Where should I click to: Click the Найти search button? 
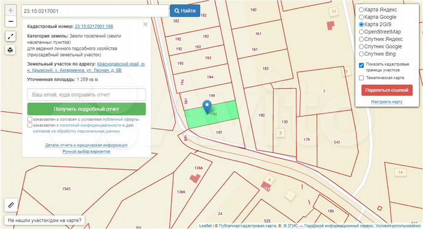click(185, 11)
